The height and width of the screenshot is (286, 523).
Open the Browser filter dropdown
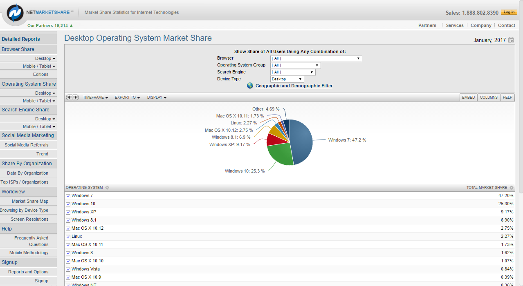[x=316, y=58]
